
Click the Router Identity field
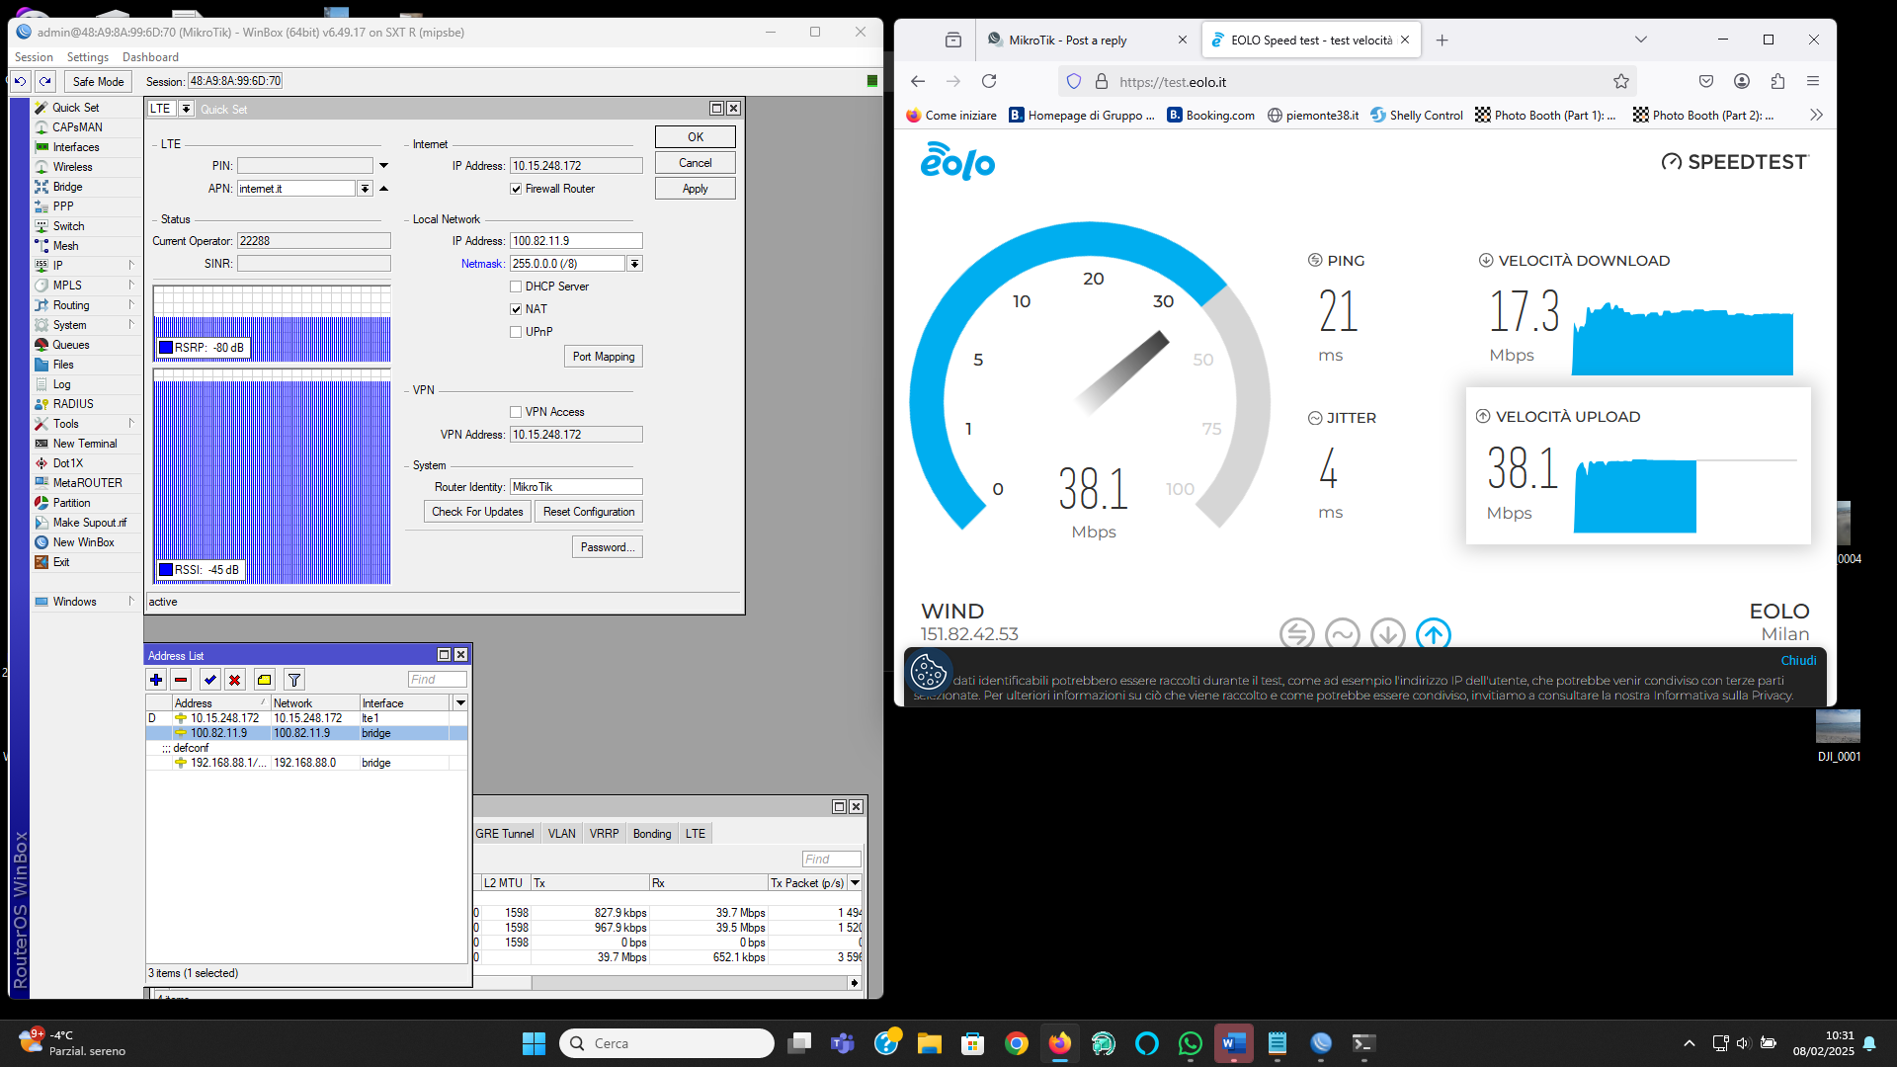[x=576, y=487]
